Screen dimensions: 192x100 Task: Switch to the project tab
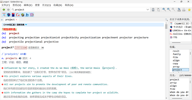pos(10,20)
